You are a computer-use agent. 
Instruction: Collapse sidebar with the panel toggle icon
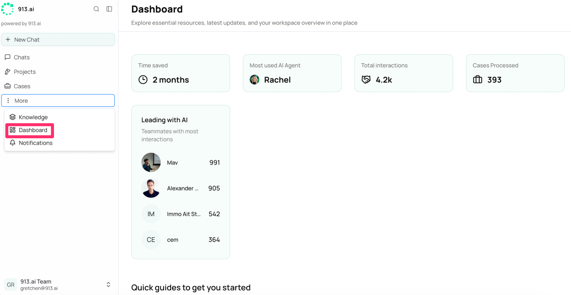point(109,9)
